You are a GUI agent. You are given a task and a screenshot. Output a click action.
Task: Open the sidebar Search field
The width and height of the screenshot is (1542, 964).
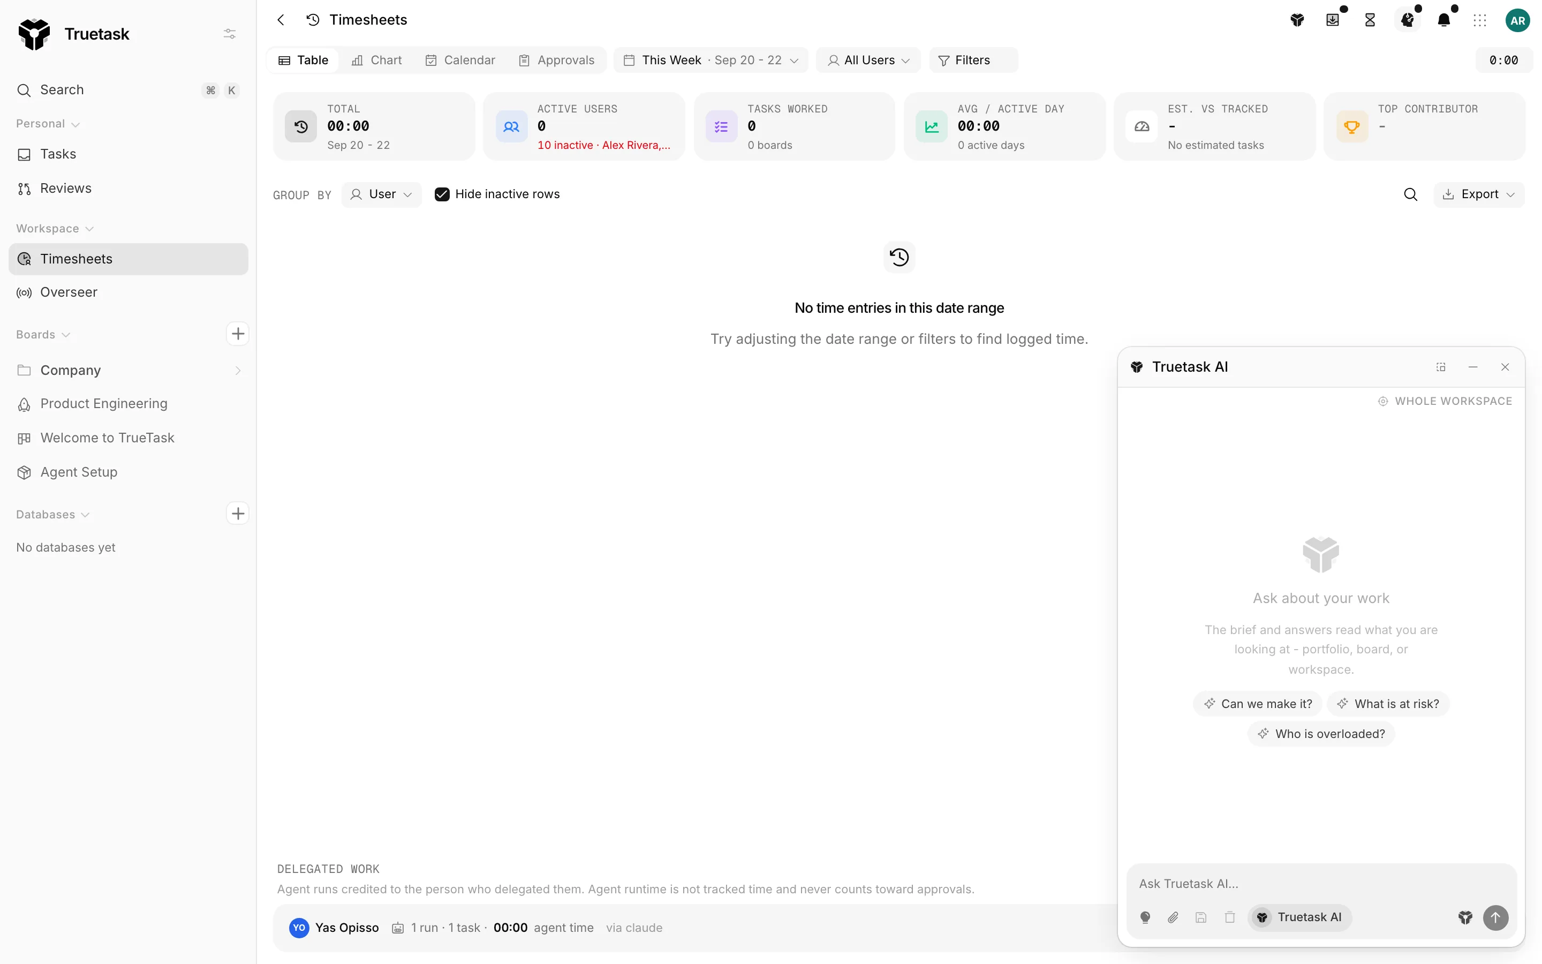tap(128, 90)
